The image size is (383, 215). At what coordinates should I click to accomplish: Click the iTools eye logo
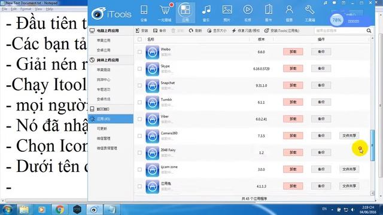point(98,14)
